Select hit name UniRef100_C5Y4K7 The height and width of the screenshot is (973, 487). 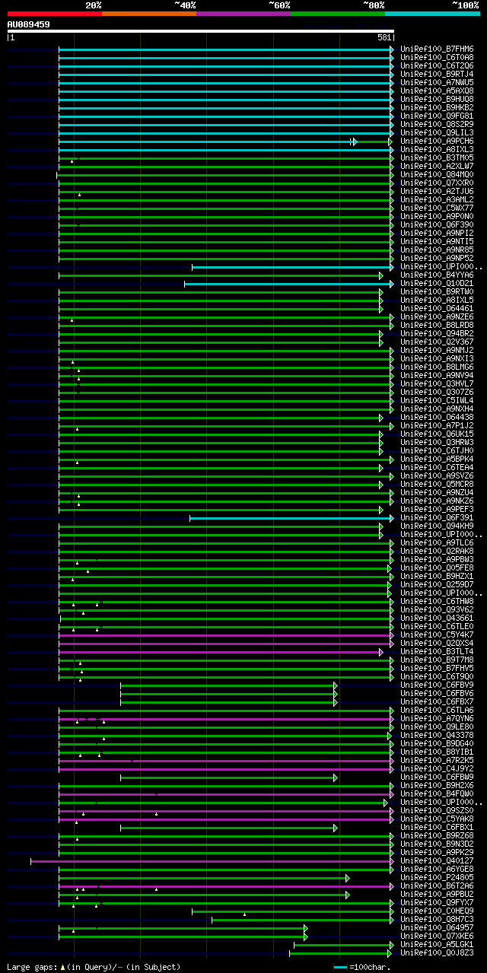click(437, 634)
